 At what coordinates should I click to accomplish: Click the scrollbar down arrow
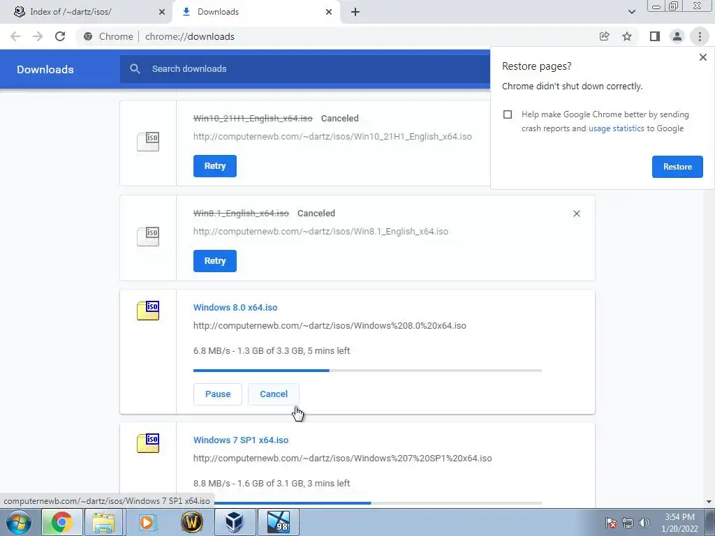[x=709, y=502]
